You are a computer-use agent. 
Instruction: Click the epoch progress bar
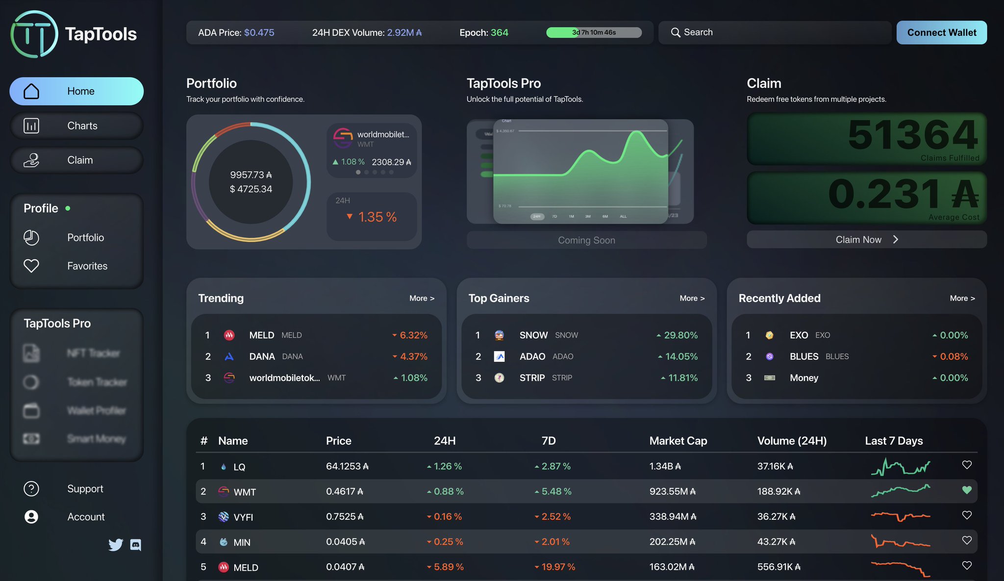click(594, 32)
